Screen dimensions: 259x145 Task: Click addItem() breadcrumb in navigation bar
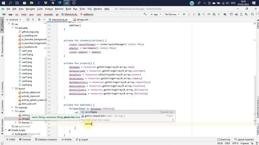87,14
